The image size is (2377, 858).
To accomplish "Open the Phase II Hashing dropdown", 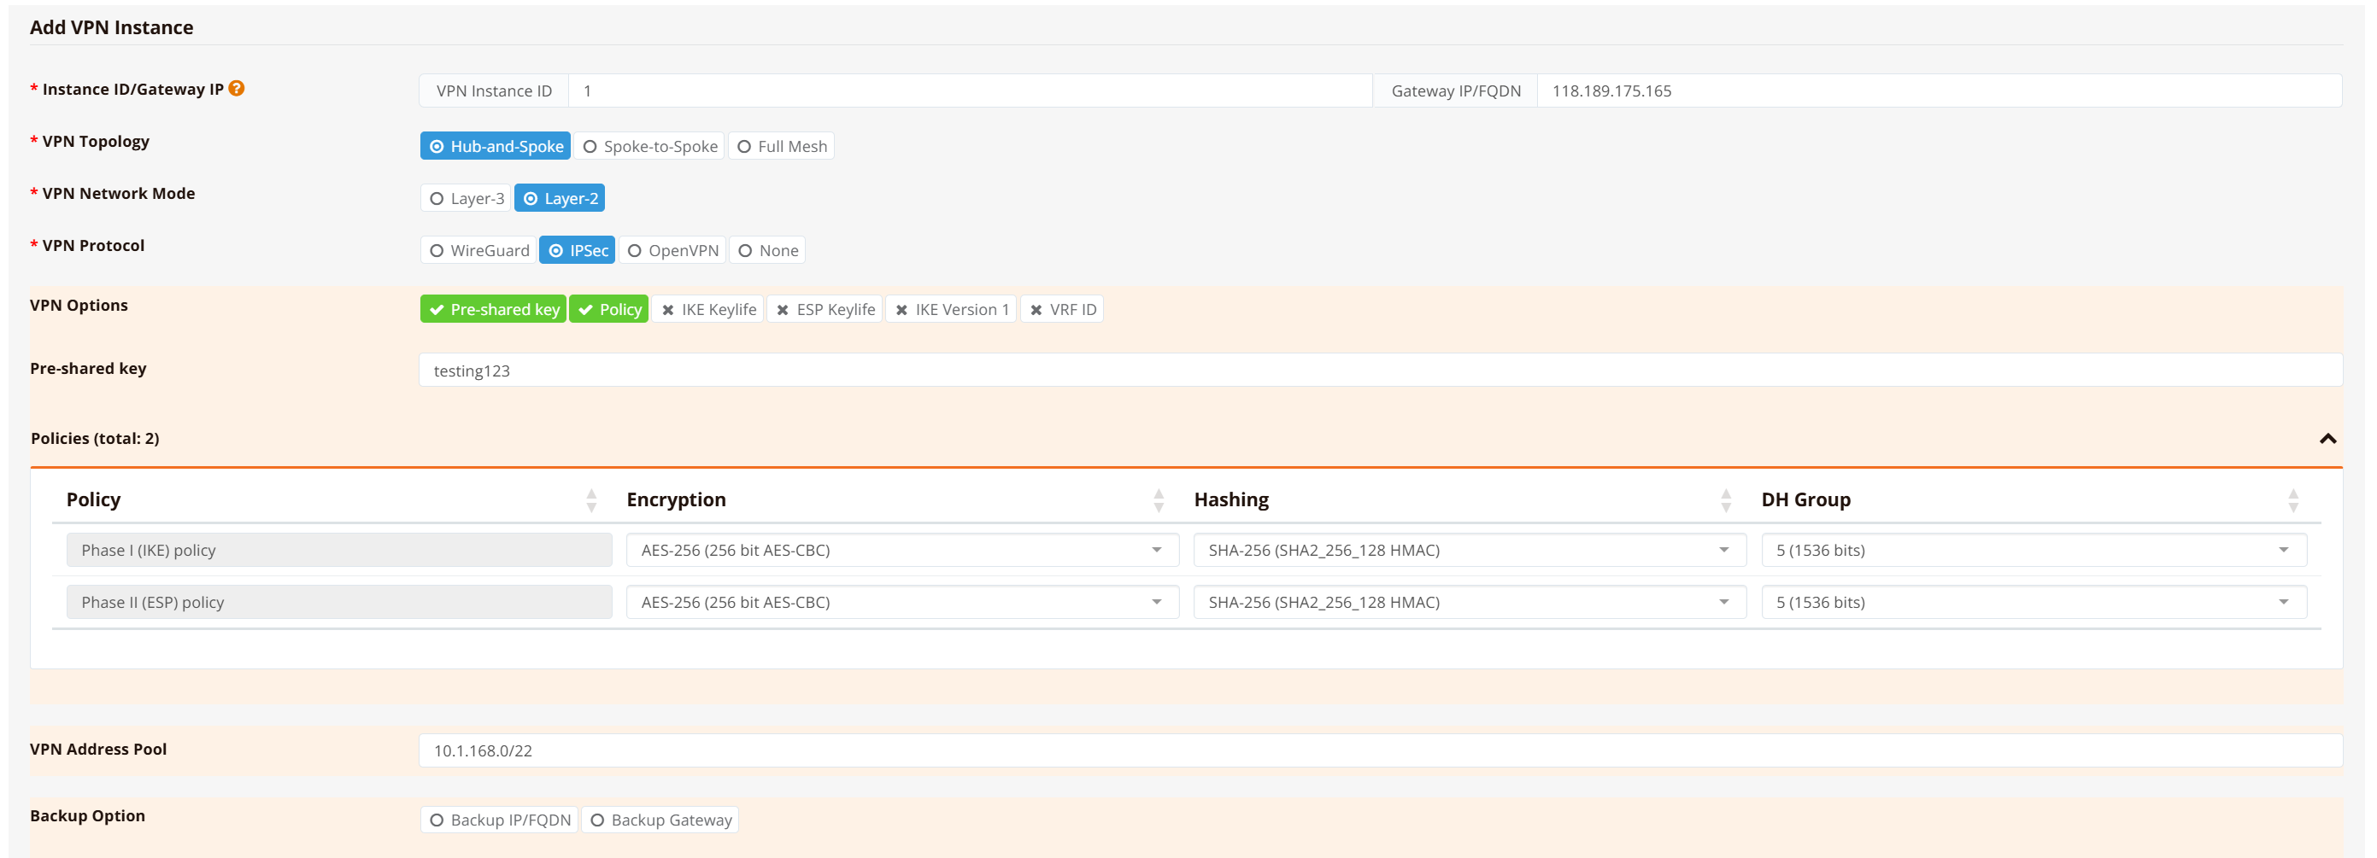I will tap(1468, 603).
